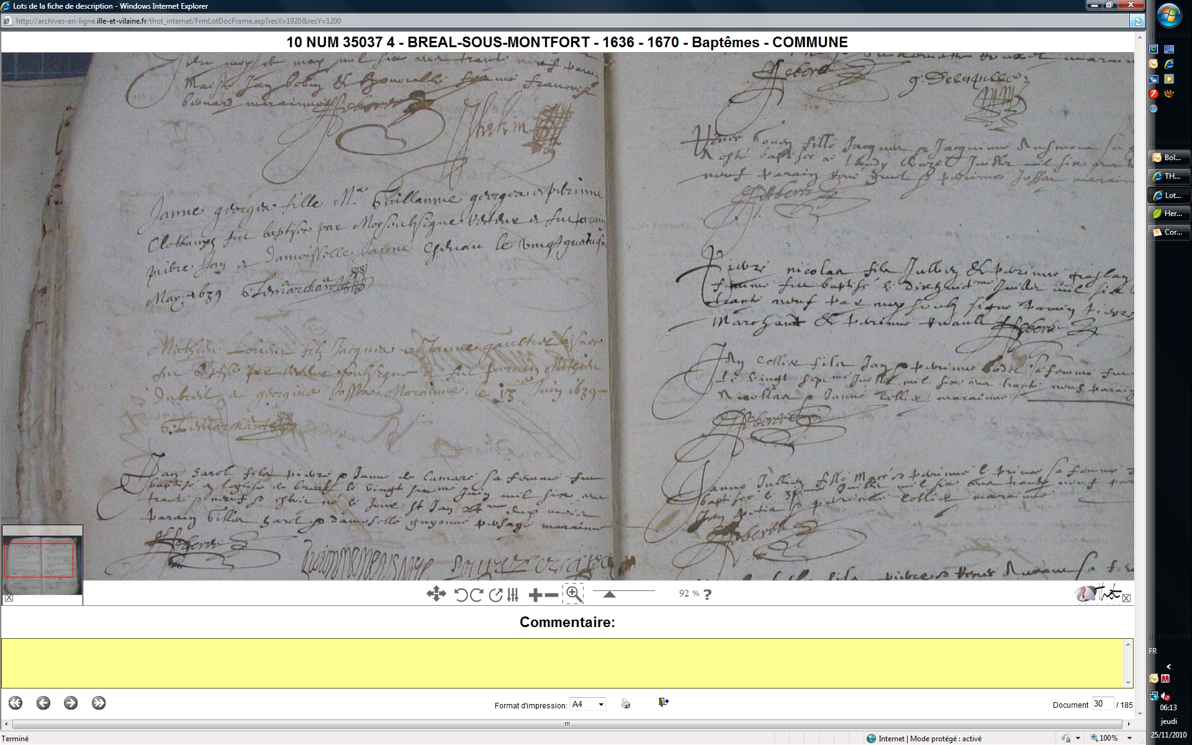Go to the first document
Screen dimensions: 1192x745
click(x=16, y=703)
